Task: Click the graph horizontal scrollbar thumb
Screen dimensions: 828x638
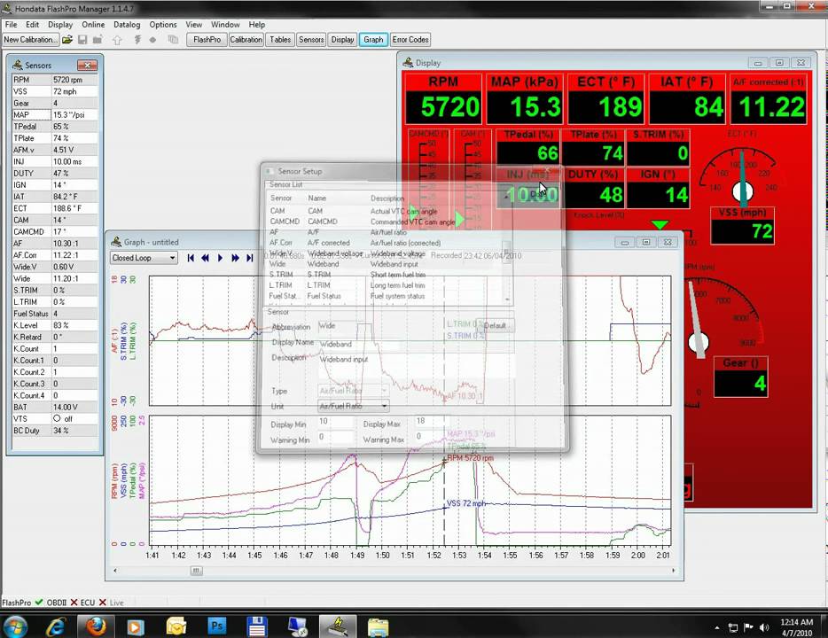Action: [x=196, y=571]
